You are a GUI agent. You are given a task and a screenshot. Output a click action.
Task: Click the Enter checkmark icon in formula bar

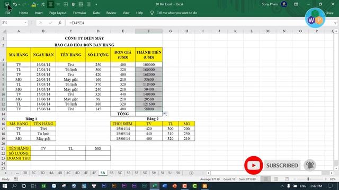click(50, 23)
